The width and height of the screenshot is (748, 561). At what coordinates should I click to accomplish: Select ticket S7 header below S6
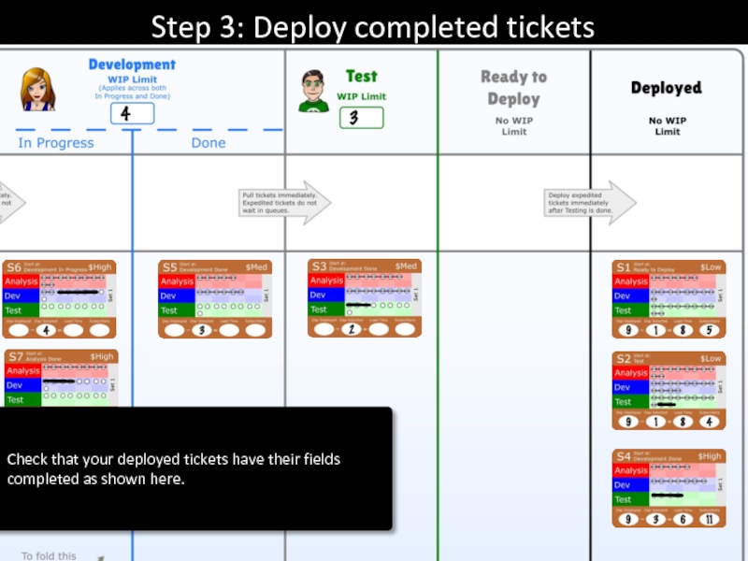[x=62, y=356]
